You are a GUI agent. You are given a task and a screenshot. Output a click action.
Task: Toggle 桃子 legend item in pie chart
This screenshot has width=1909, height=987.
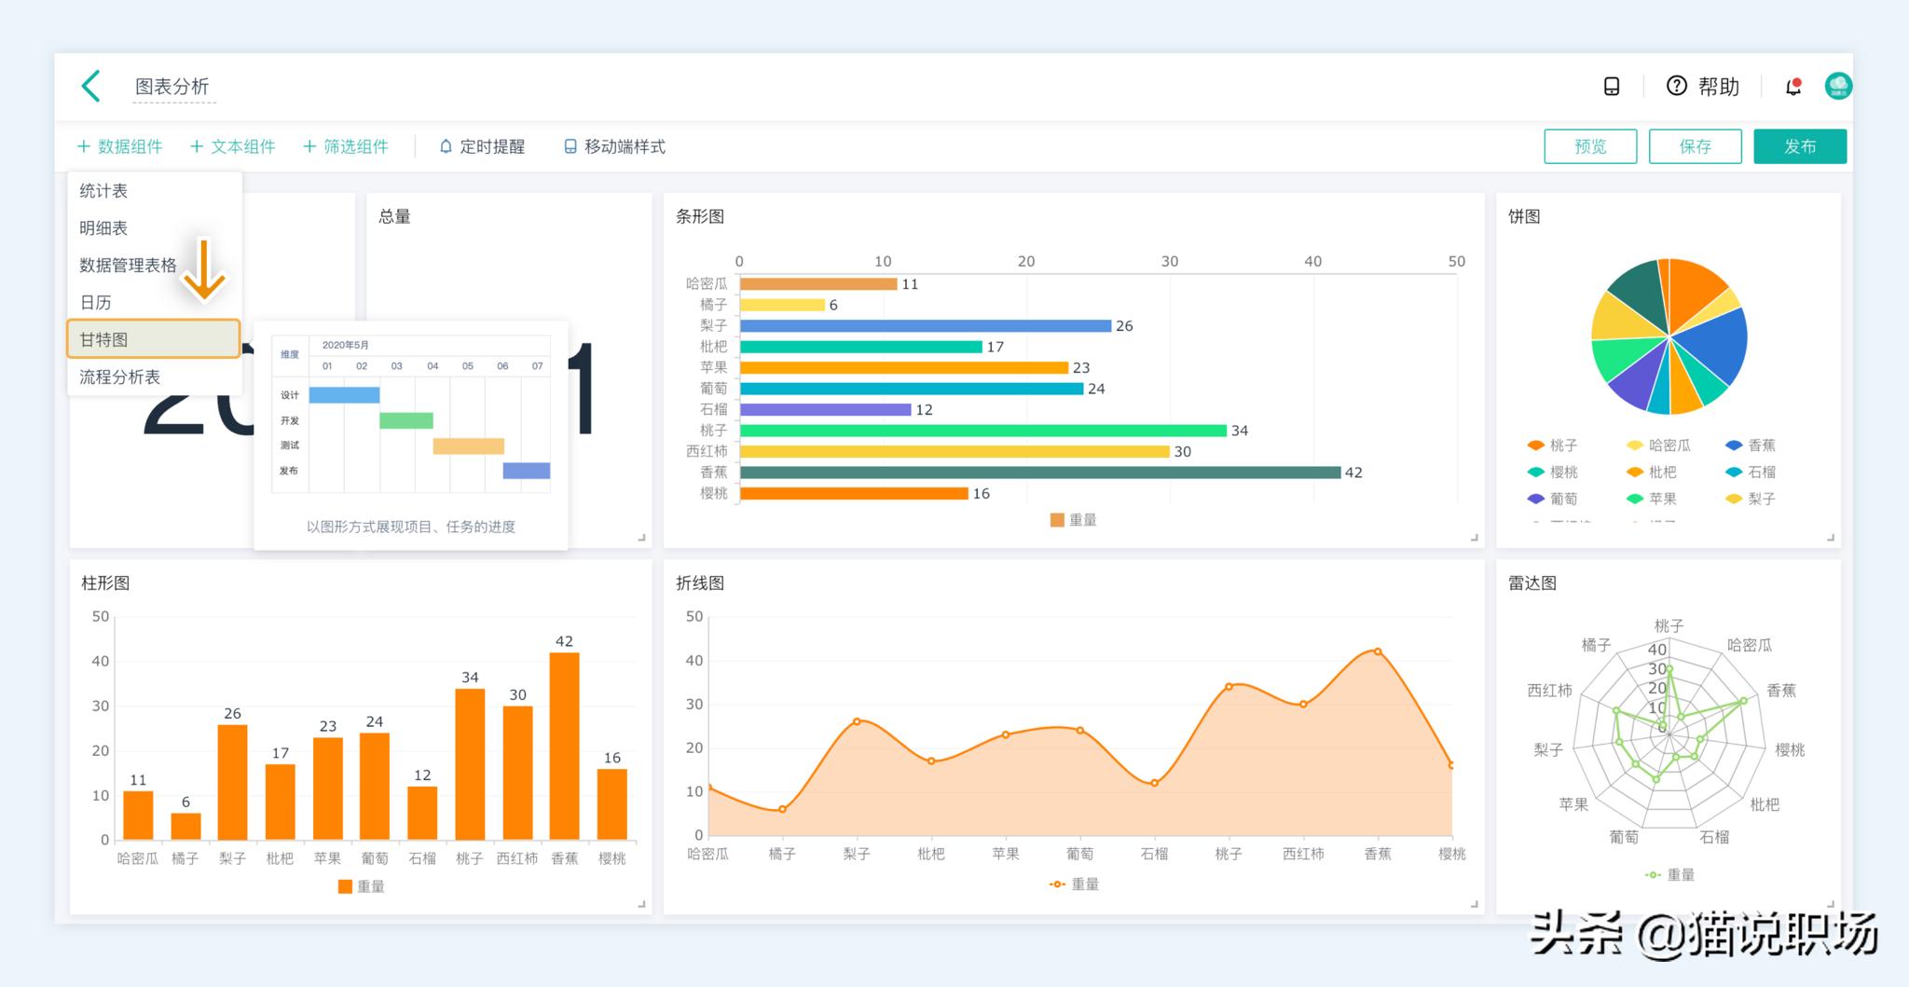coord(1553,446)
